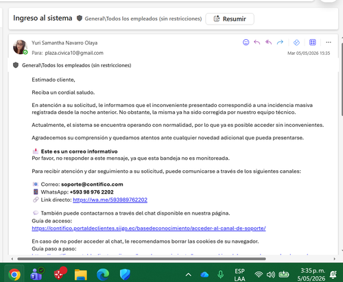The height and width of the screenshot is (282, 343).
Task: Show hidden system tray icons
Action: (189, 274)
